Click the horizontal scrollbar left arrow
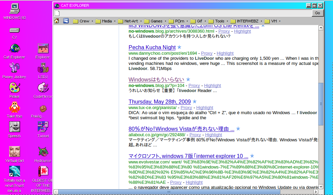 tap(56, 192)
